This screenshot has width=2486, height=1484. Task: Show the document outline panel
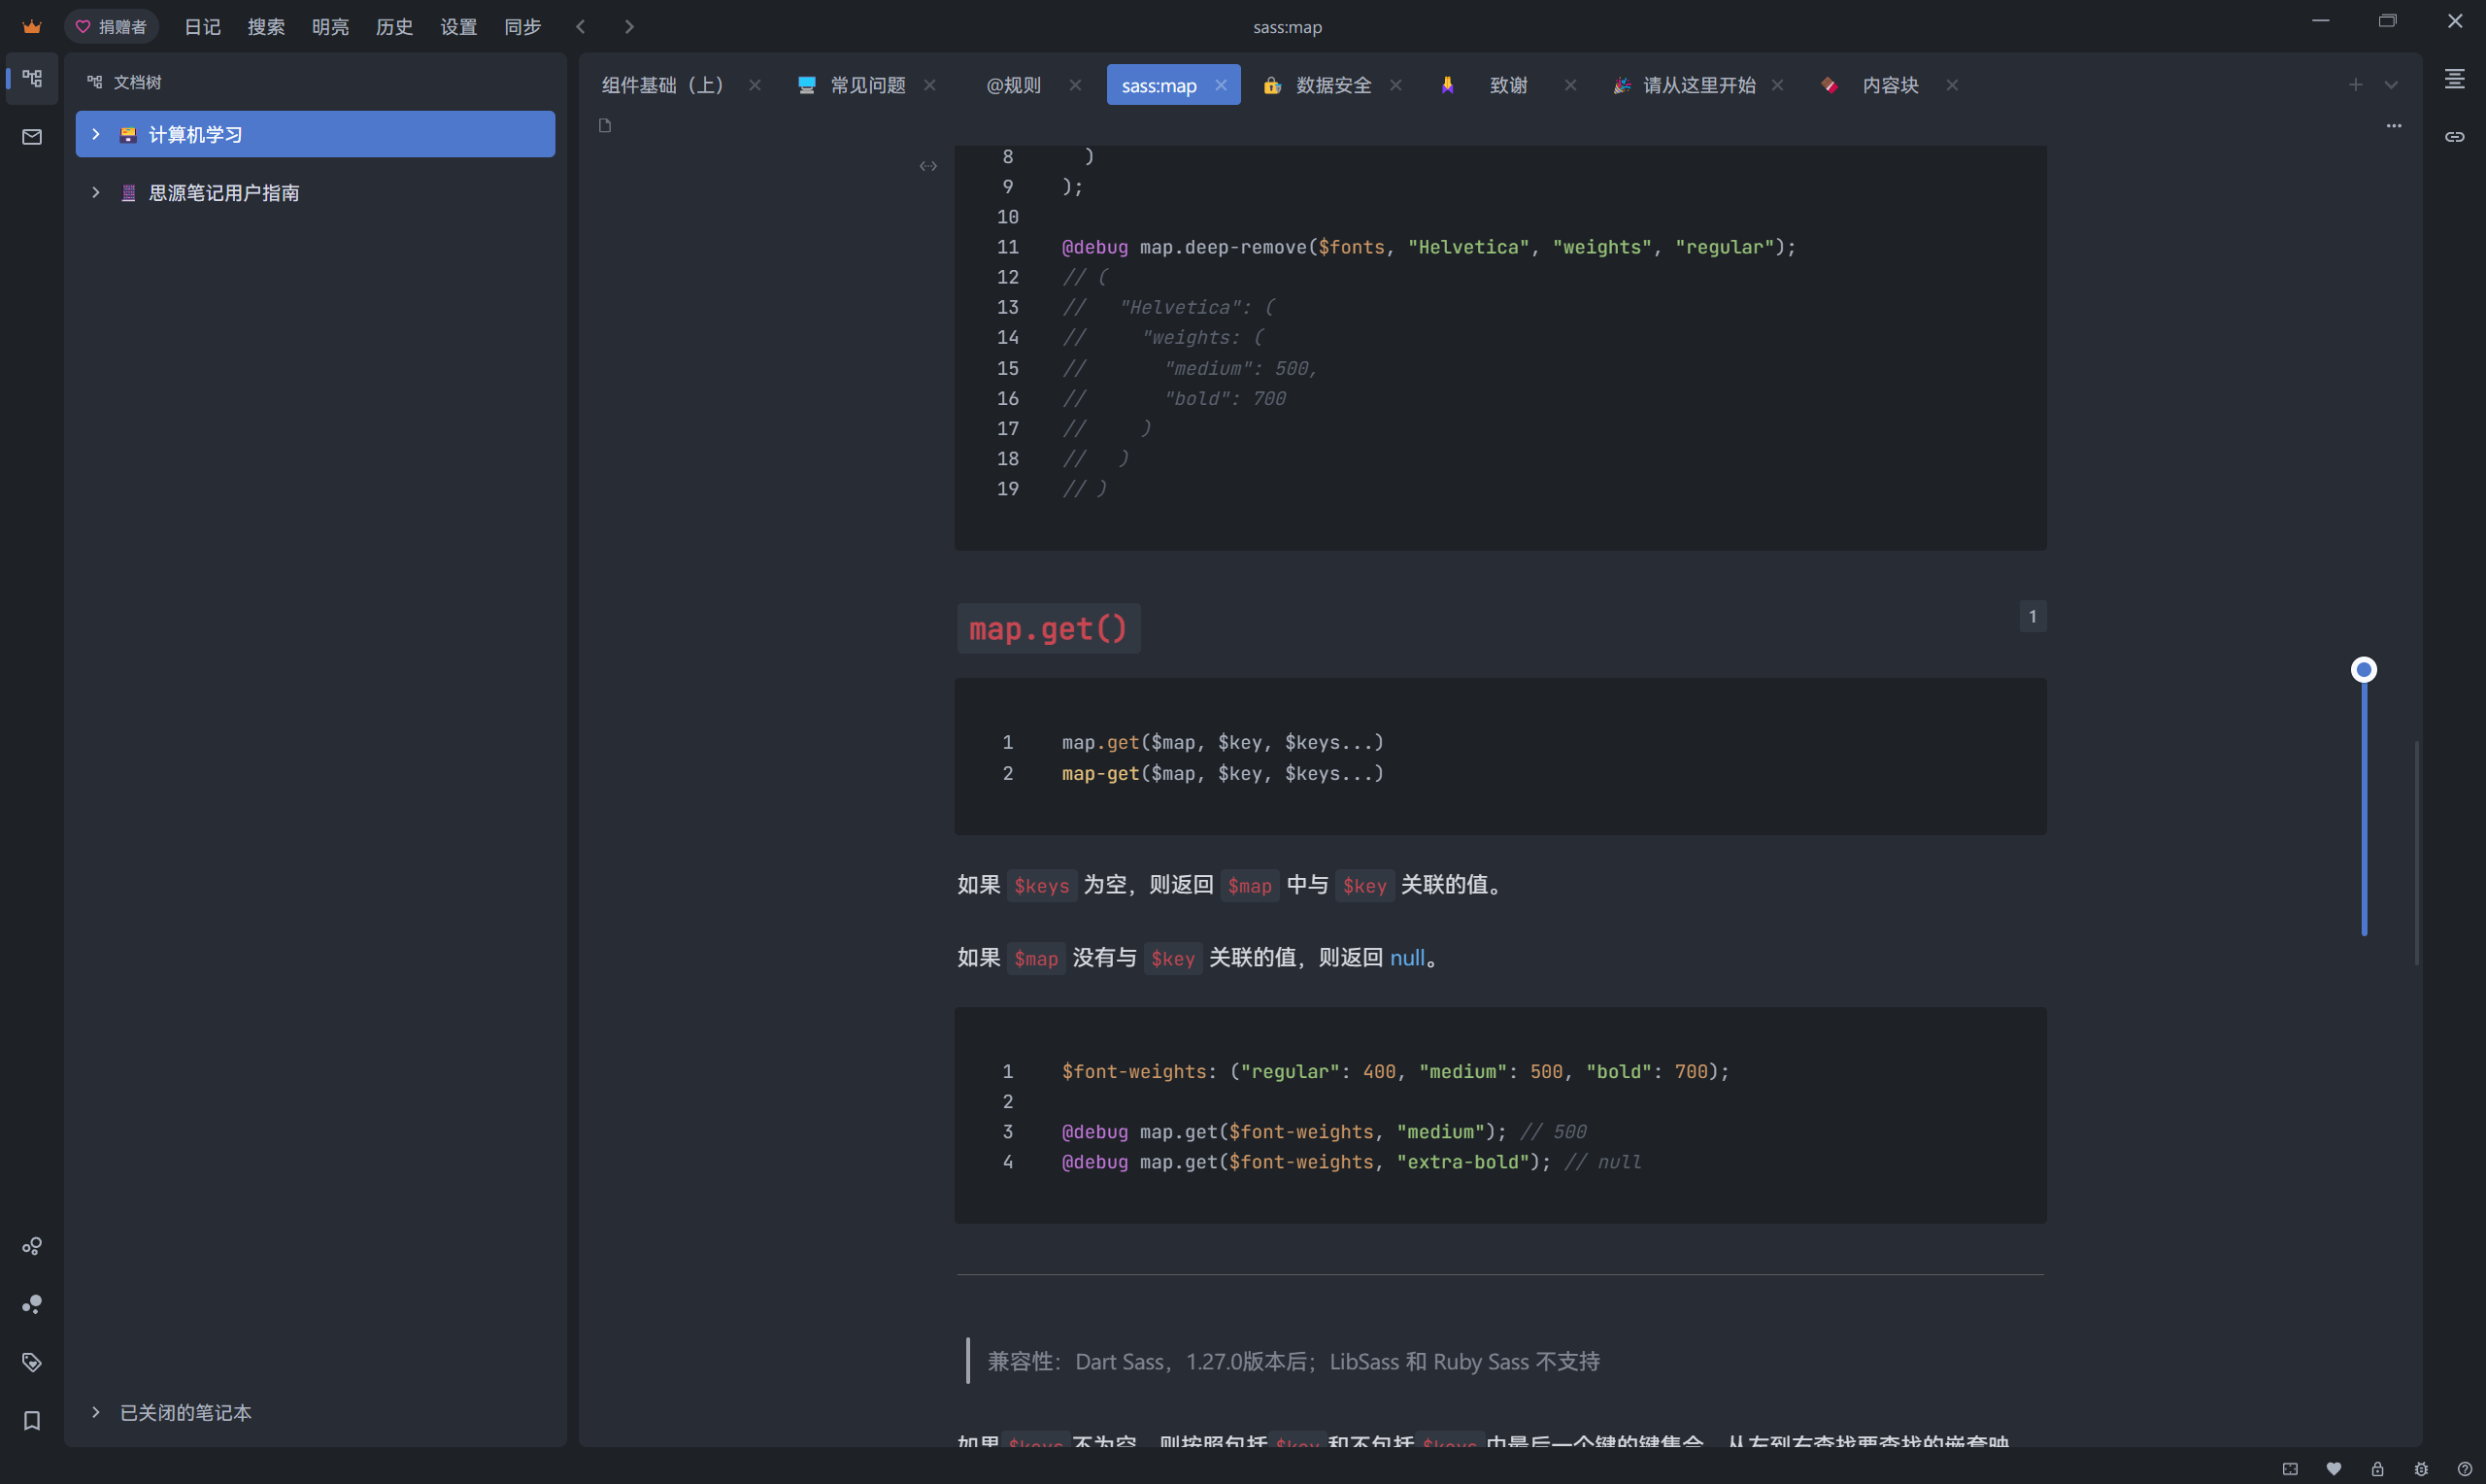2457,81
